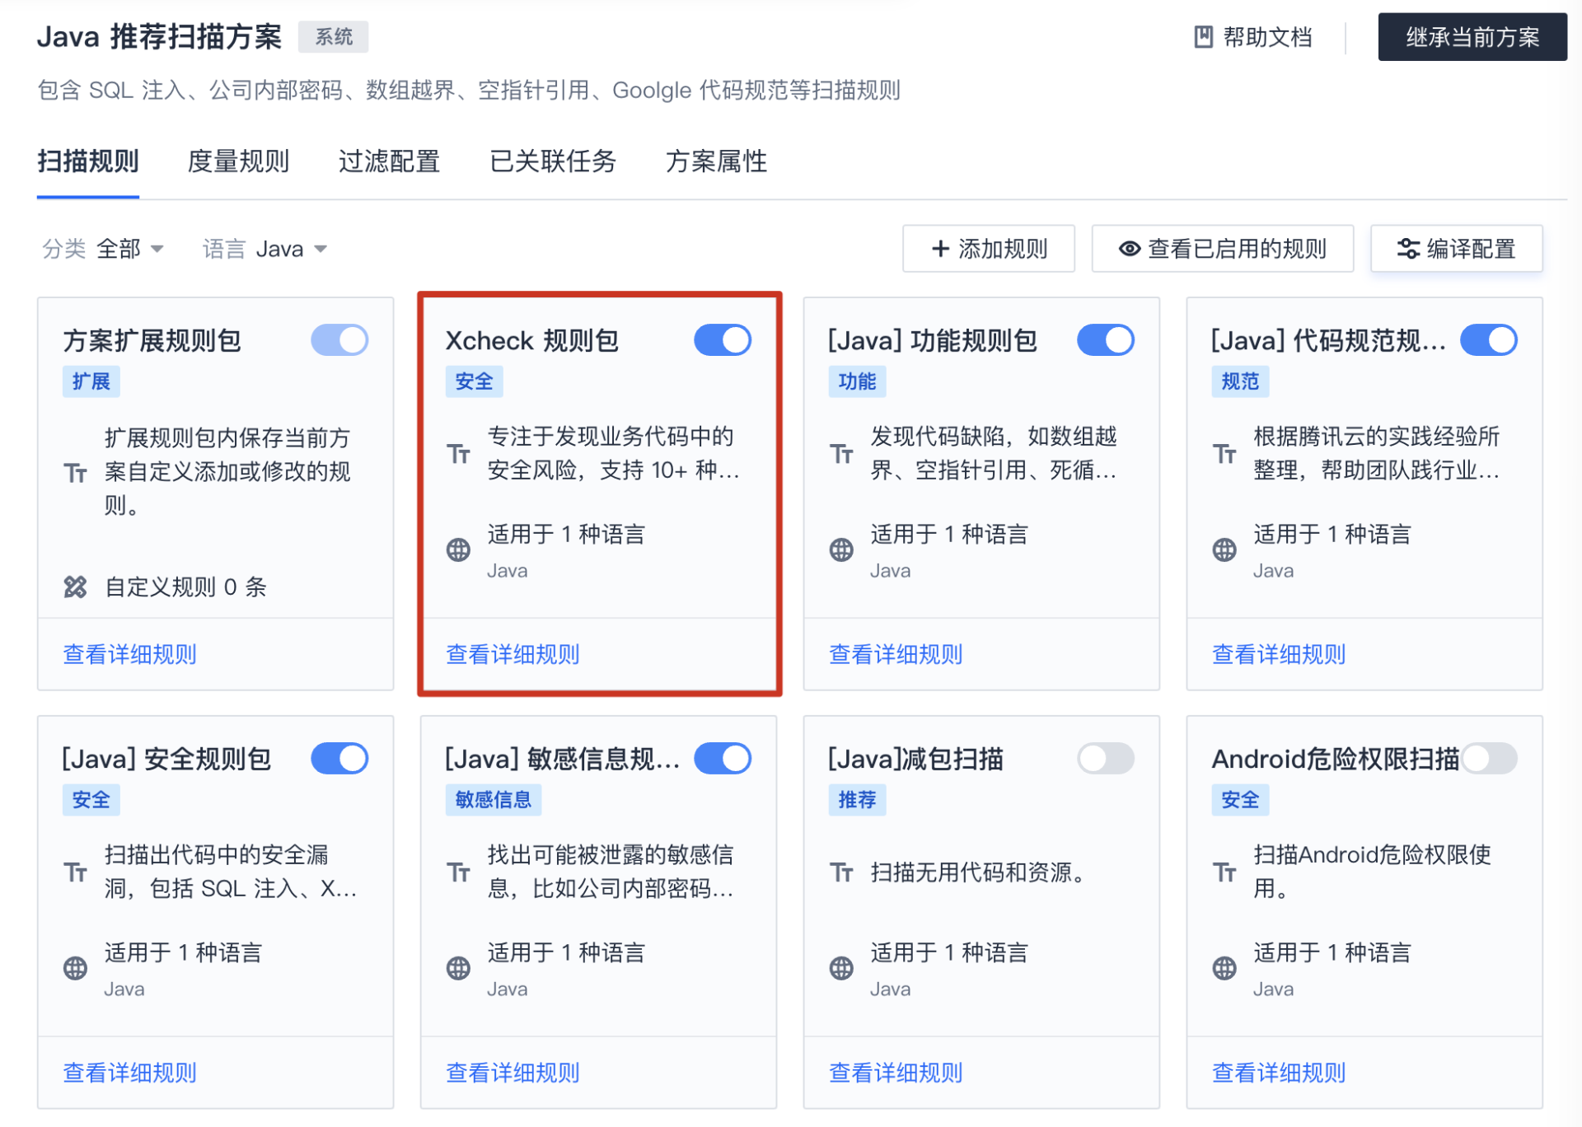Switch to the 度量规则 tab
This screenshot has width=1582, height=1127.
(238, 161)
